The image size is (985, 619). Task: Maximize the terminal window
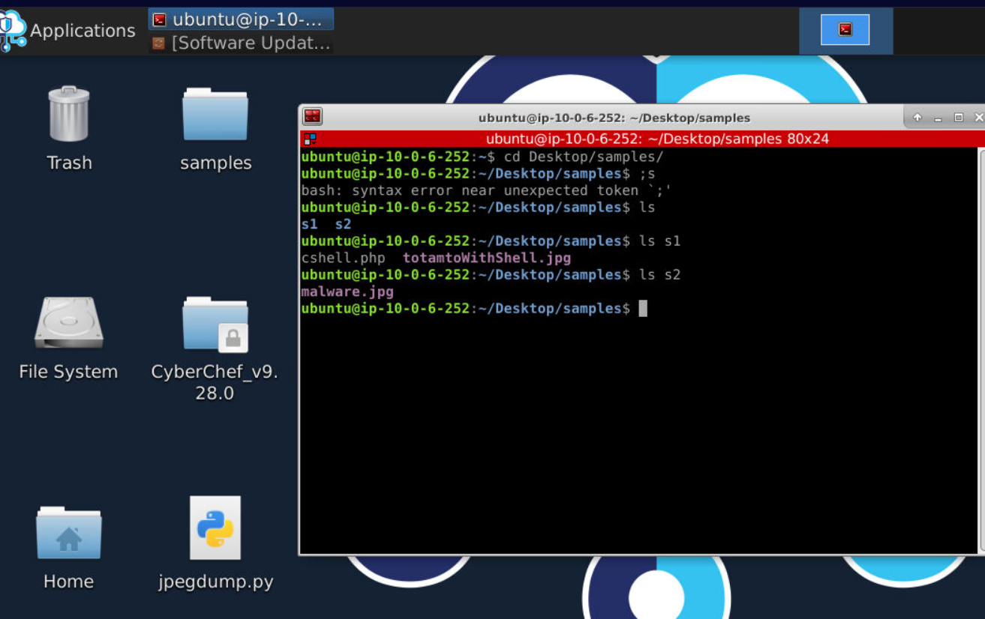(958, 118)
